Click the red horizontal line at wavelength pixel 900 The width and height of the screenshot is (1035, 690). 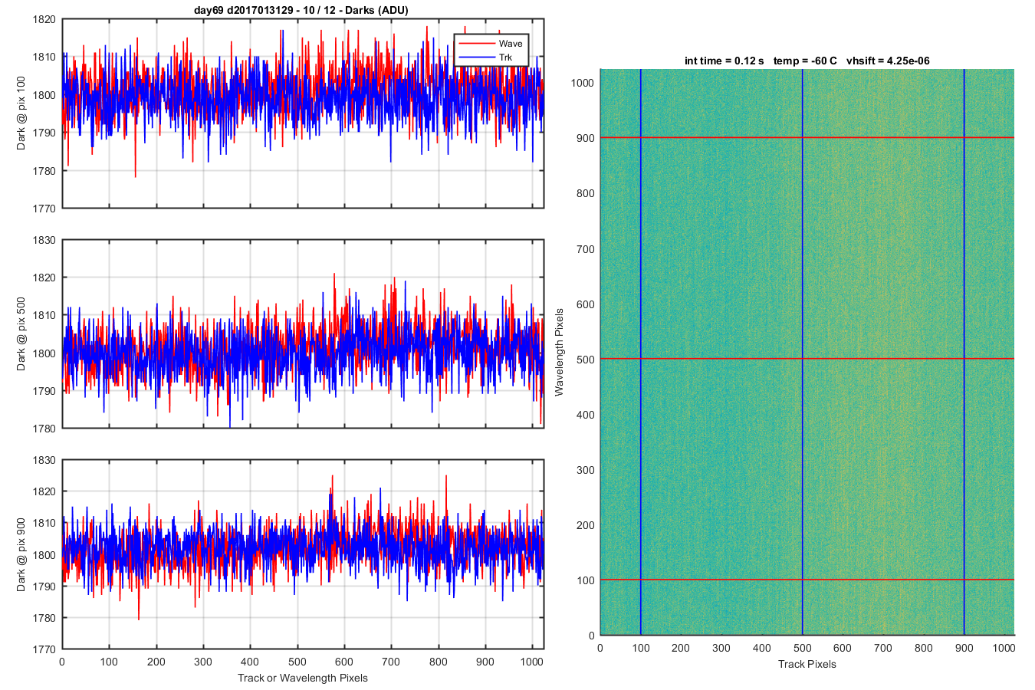tap(807, 137)
